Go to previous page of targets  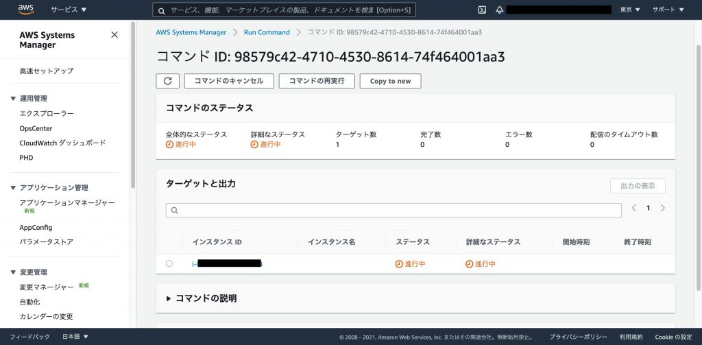633,208
